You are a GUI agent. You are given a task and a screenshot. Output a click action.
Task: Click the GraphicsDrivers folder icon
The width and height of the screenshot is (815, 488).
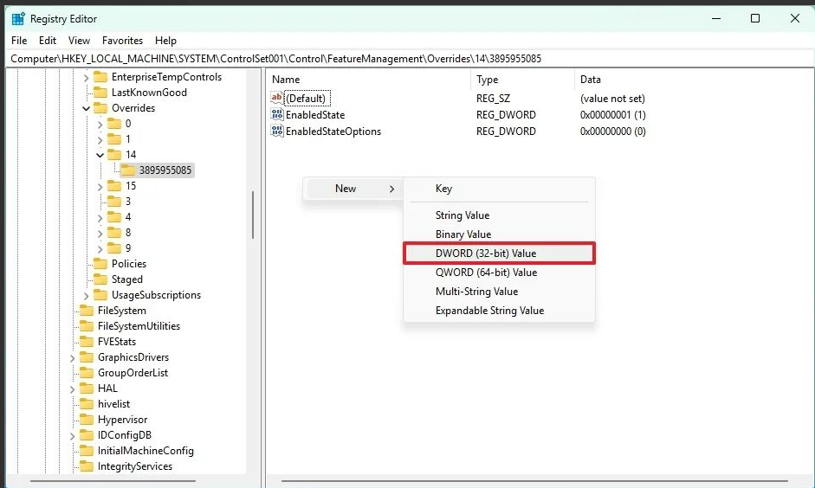[x=87, y=357]
